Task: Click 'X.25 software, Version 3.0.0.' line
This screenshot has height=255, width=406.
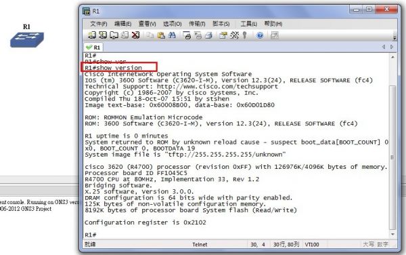Action: (x=139, y=191)
